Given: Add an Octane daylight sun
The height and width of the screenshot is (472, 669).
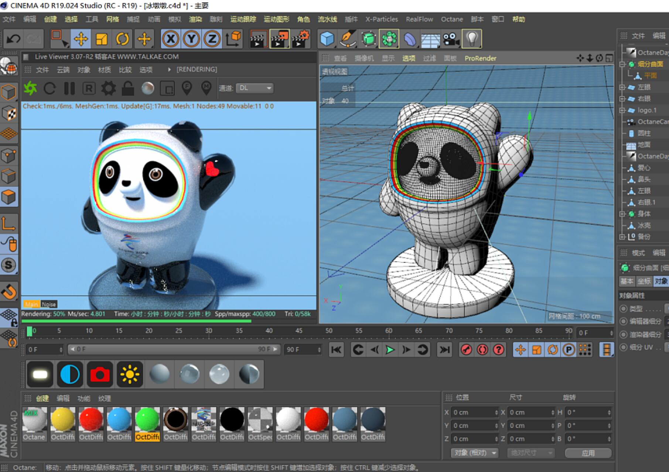Looking at the screenshot, I should (130, 374).
